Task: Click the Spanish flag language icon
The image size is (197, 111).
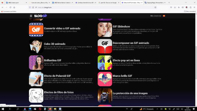Action: [x=164, y=16]
